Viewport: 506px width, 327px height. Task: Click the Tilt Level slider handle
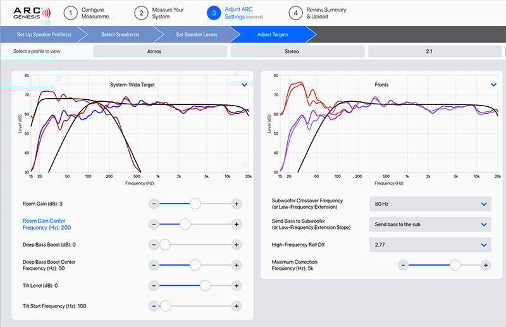coord(205,285)
